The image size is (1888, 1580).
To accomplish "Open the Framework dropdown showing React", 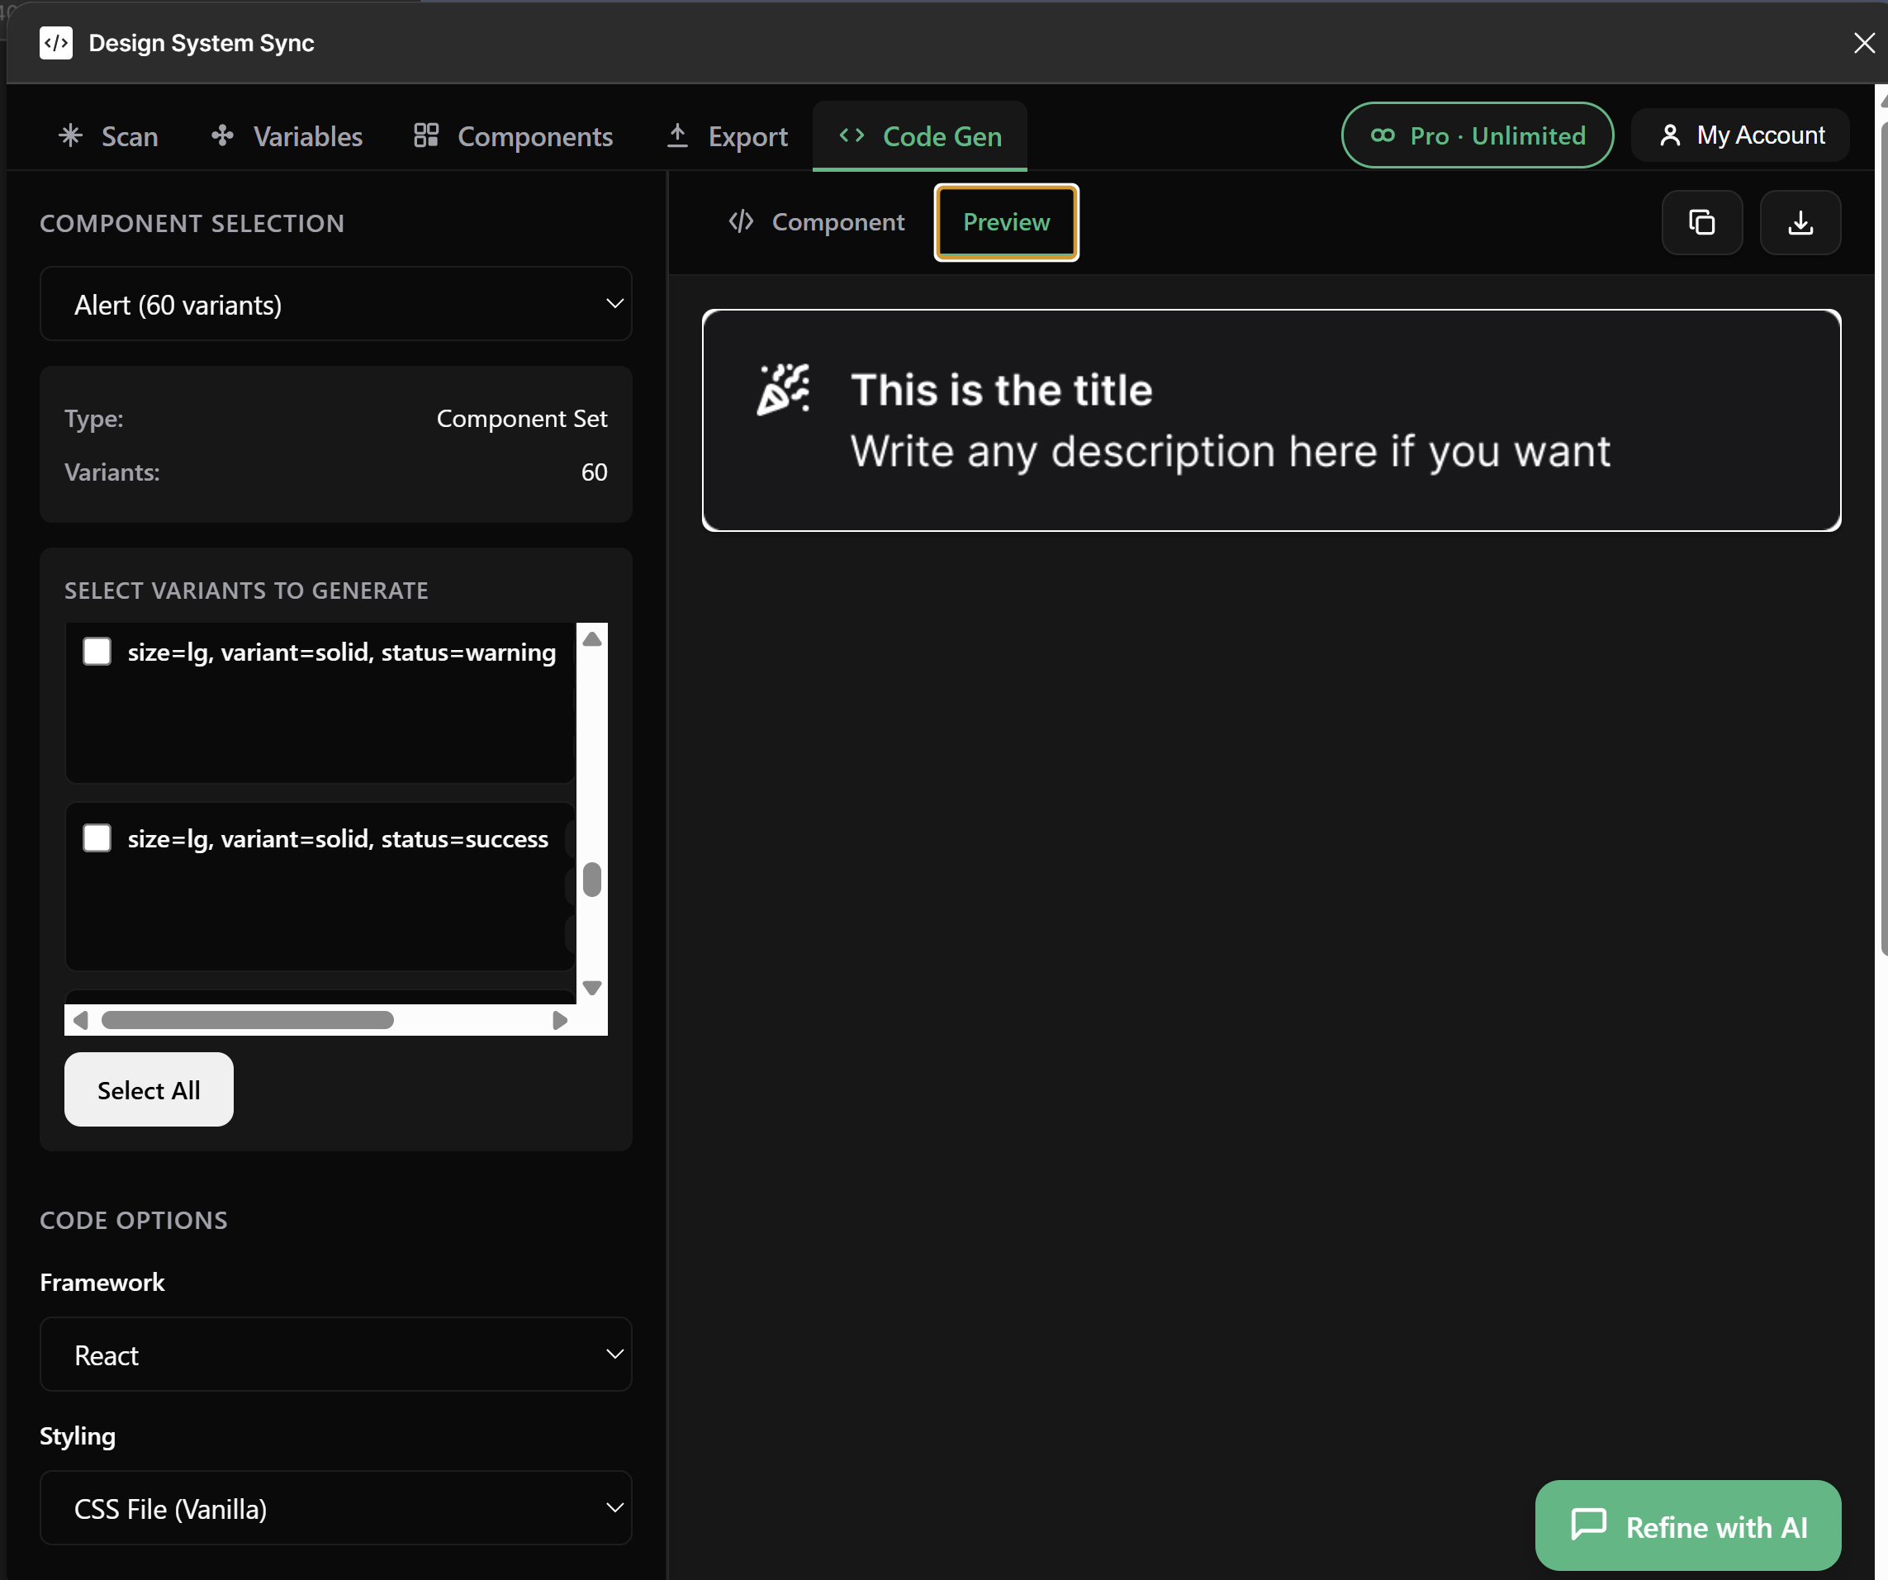I will [335, 1355].
